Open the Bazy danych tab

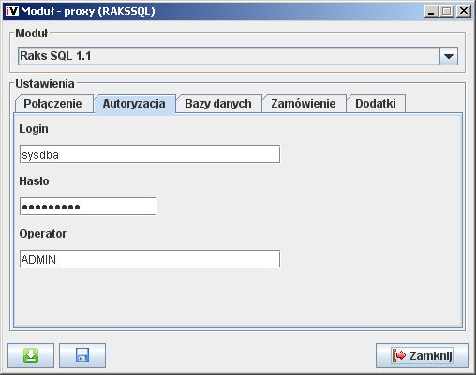coord(218,104)
